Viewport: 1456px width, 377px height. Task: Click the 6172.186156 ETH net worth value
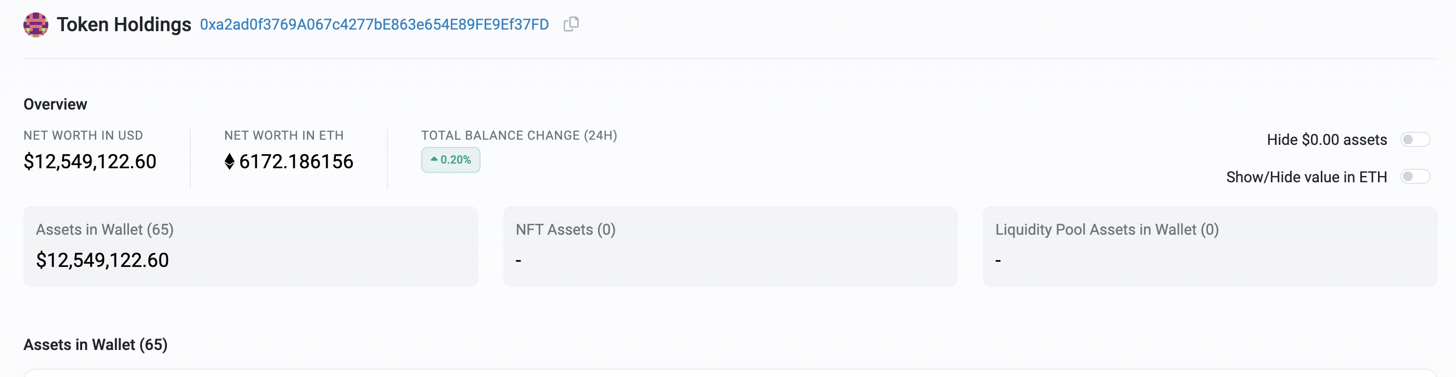point(296,162)
